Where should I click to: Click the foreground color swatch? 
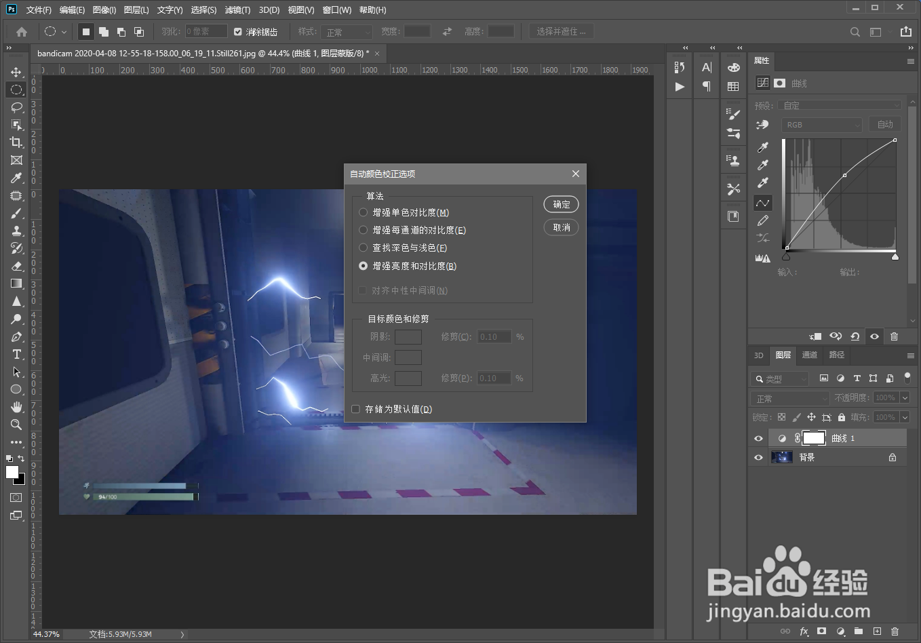tap(12, 472)
